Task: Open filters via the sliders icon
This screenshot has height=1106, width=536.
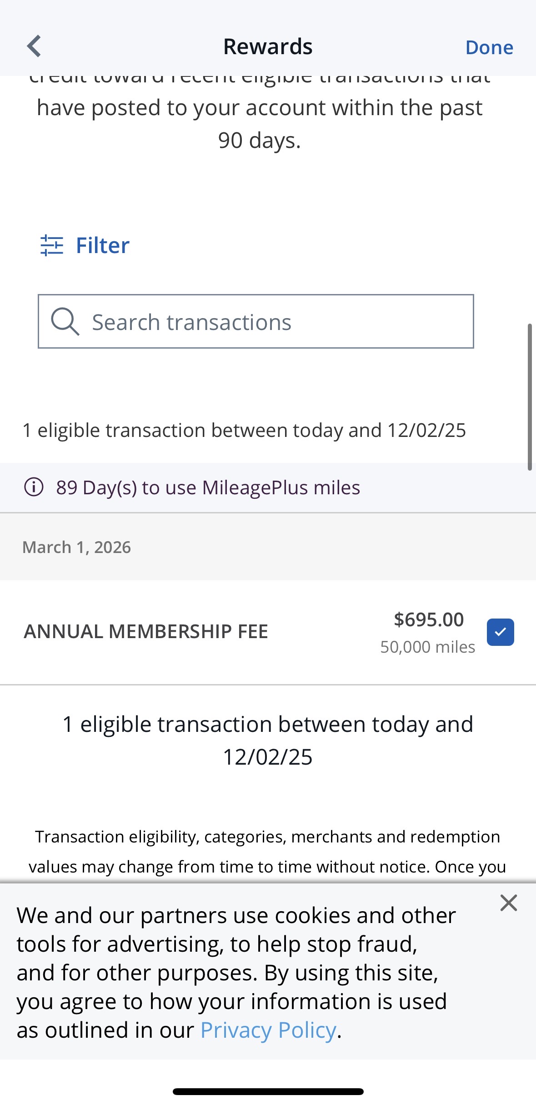Action: point(52,245)
